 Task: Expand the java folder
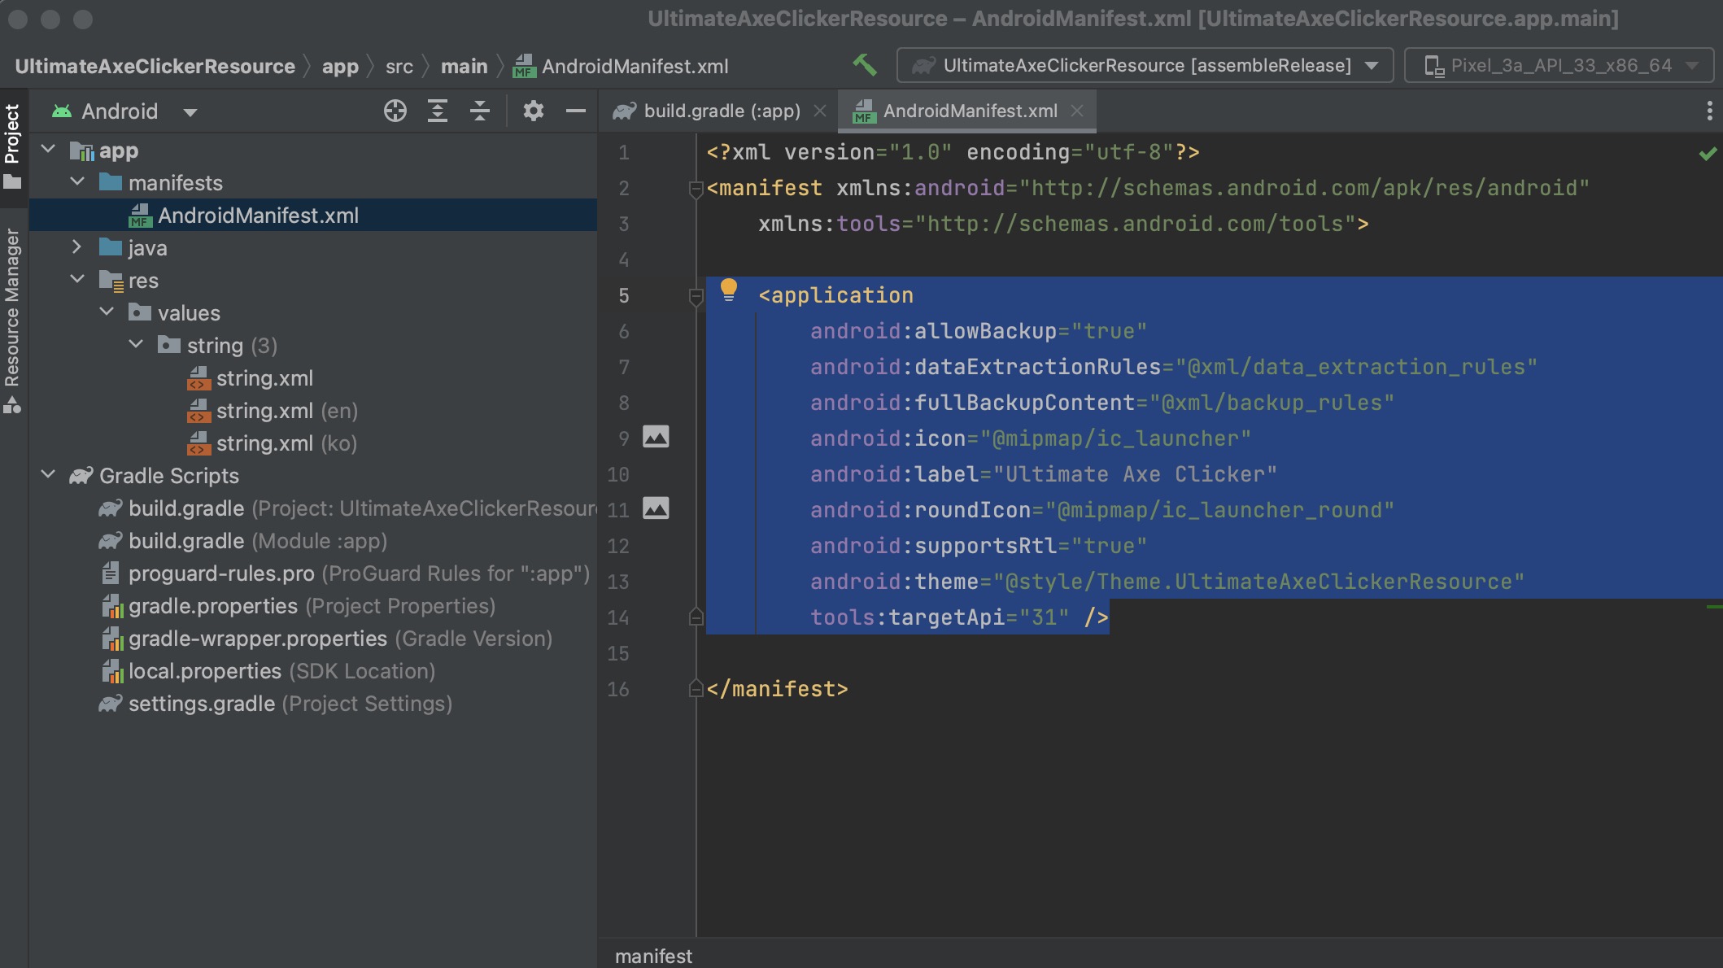[x=76, y=247]
